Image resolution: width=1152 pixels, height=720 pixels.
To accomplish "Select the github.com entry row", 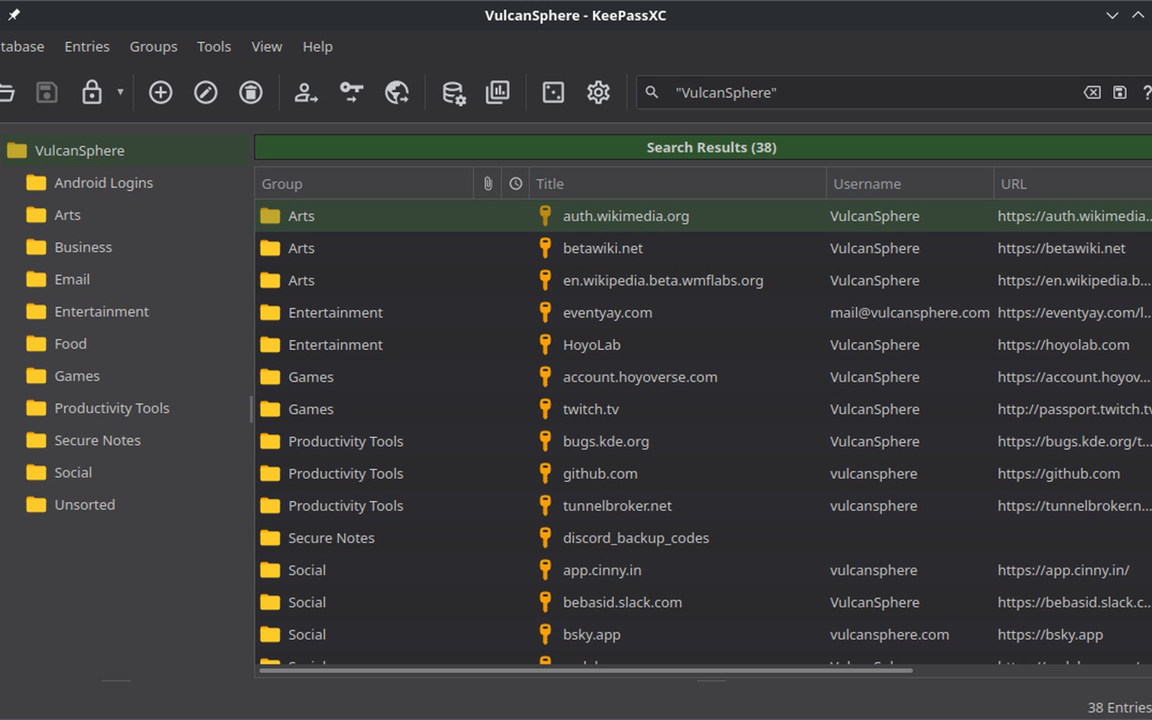I will (703, 474).
